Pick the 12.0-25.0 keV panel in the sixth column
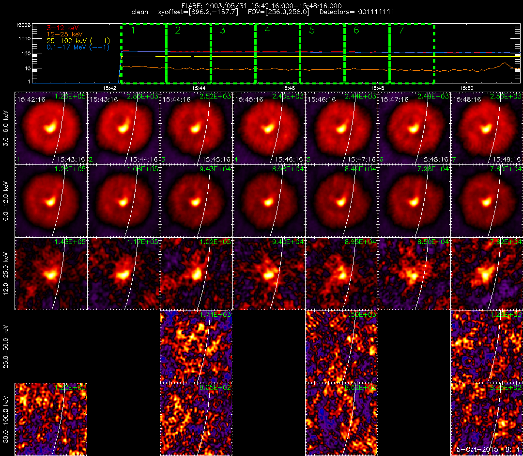 [x=414, y=274]
